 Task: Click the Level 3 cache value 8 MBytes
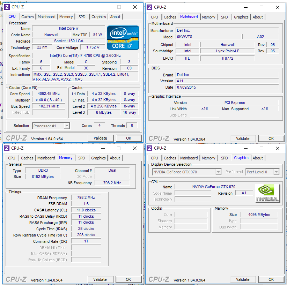pyautogui.click(x=104, y=112)
